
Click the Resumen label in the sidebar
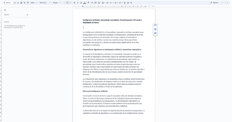(x=7, y=15)
